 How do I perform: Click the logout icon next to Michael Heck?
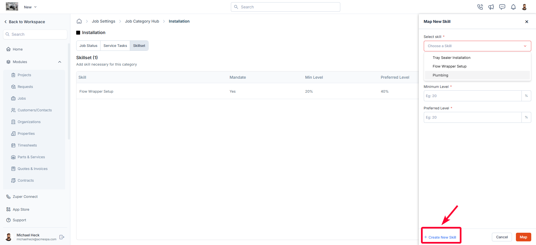62,237
